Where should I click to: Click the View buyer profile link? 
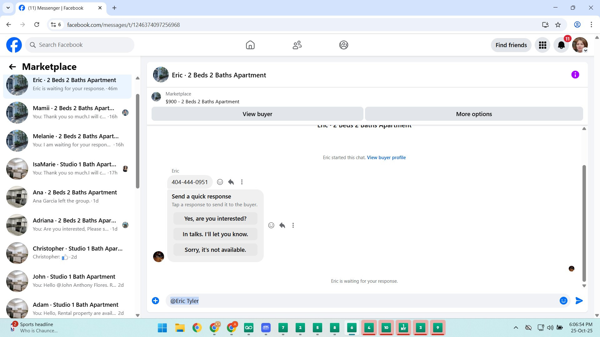386,158
